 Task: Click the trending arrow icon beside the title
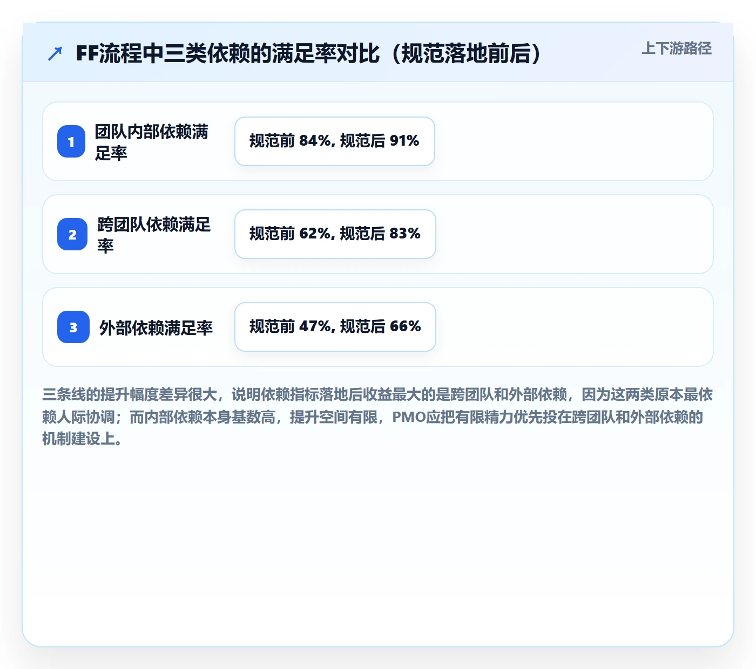55,54
